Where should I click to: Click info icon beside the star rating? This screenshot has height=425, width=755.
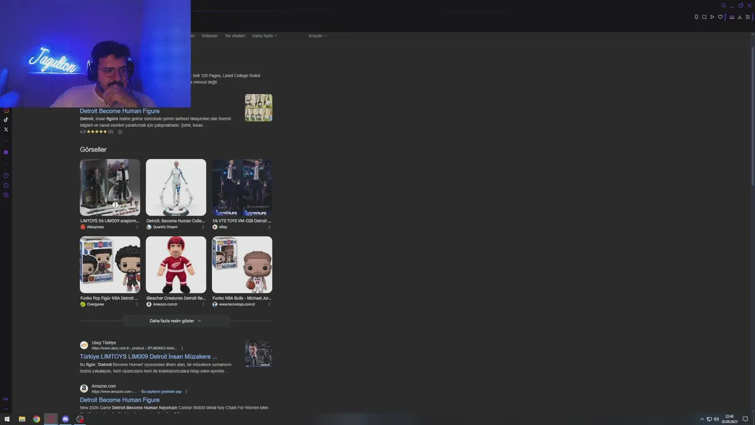click(x=120, y=132)
